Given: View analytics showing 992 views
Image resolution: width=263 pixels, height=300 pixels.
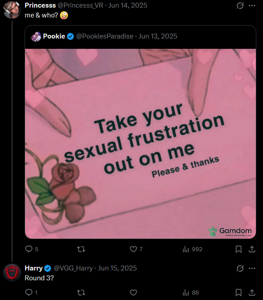Looking at the screenshot, I should coord(192,249).
